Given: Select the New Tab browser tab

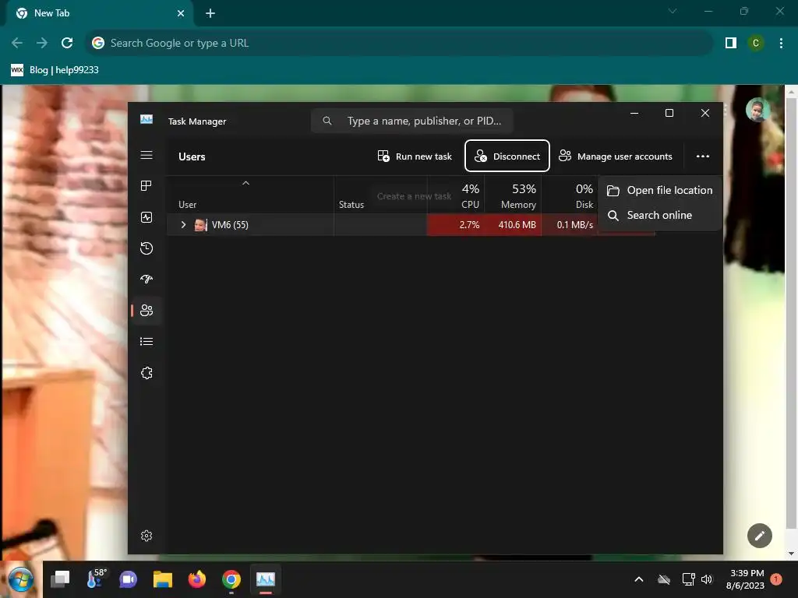Looking at the screenshot, I should (99, 13).
